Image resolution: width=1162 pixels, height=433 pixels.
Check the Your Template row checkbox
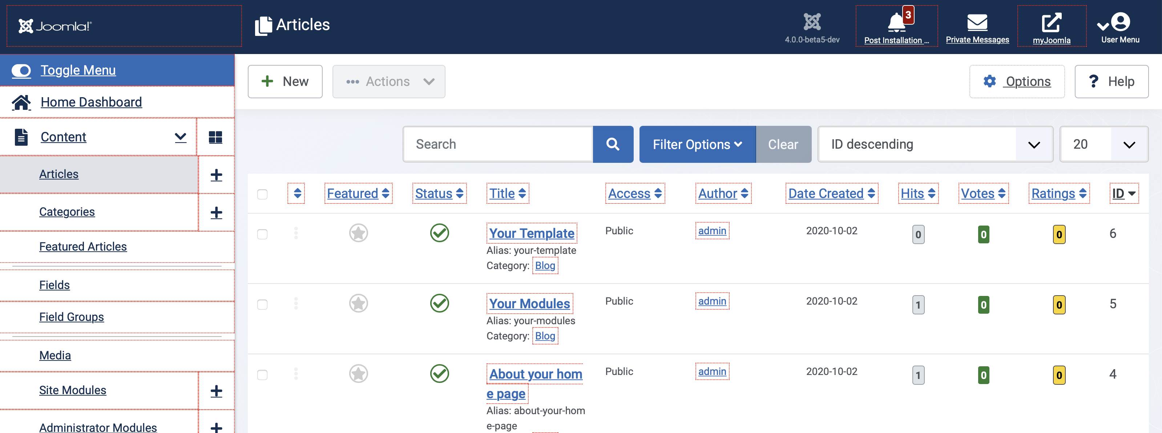coord(262,234)
